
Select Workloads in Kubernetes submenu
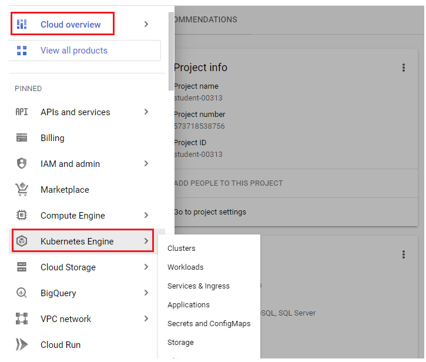(185, 267)
